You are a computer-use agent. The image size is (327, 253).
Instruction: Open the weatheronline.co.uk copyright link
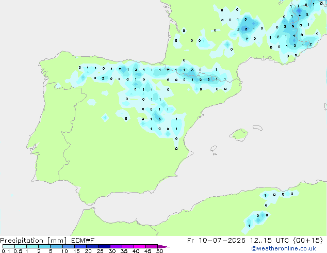click(x=284, y=248)
